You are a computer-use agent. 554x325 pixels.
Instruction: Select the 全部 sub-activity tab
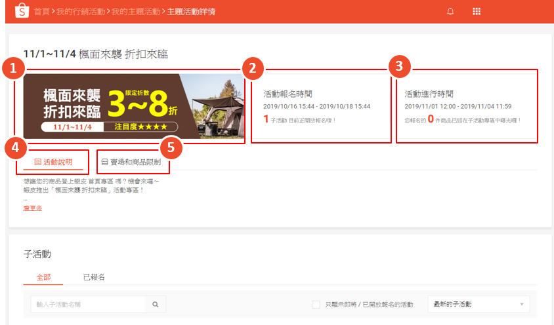pyautogui.click(x=43, y=277)
